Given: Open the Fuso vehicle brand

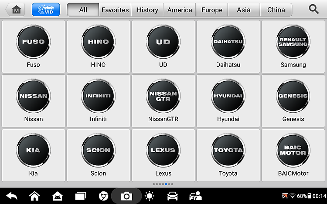Looking at the screenshot, I should [34, 47].
